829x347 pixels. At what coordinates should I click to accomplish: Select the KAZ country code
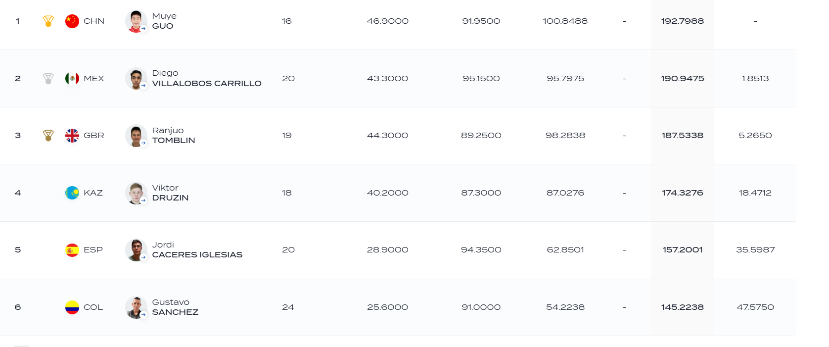[x=93, y=193]
